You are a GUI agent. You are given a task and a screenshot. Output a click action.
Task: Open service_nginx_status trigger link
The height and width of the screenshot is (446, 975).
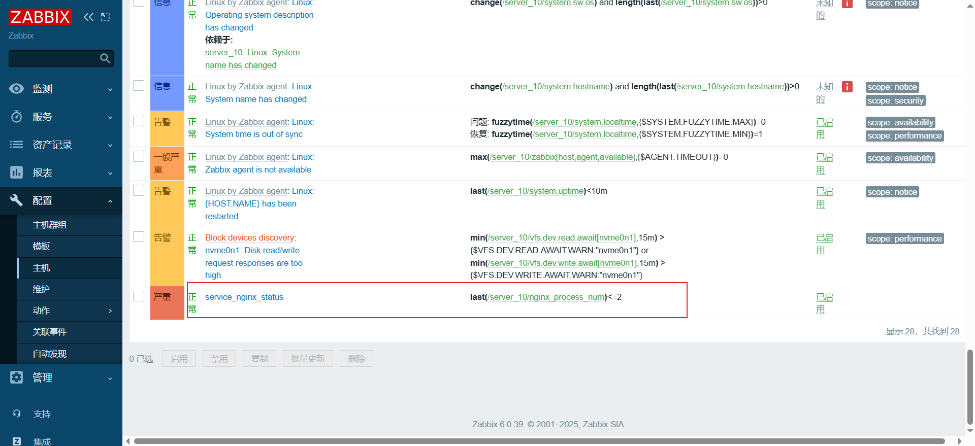click(x=244, y=297)
